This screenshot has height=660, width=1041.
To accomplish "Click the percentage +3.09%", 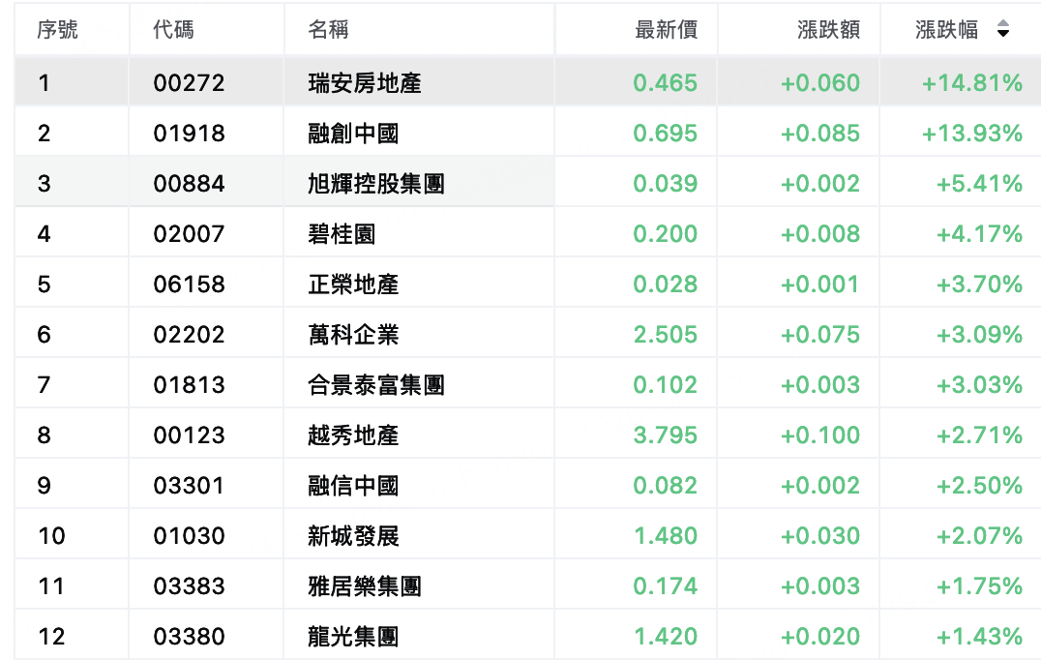I will (979, 335).
